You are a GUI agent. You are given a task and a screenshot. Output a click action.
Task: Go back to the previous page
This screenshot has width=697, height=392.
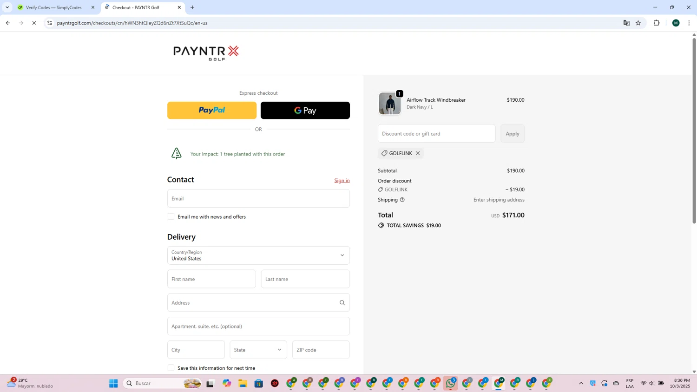point(8,23)
